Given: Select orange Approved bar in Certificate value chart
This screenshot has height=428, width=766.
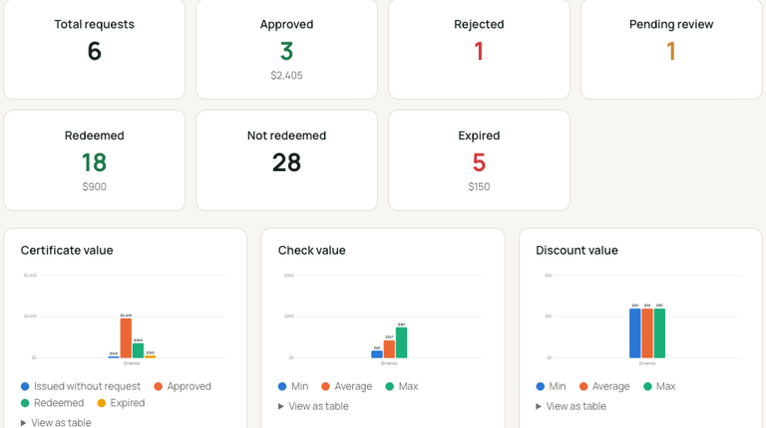Looking at the screenshot, I should 126,337.
